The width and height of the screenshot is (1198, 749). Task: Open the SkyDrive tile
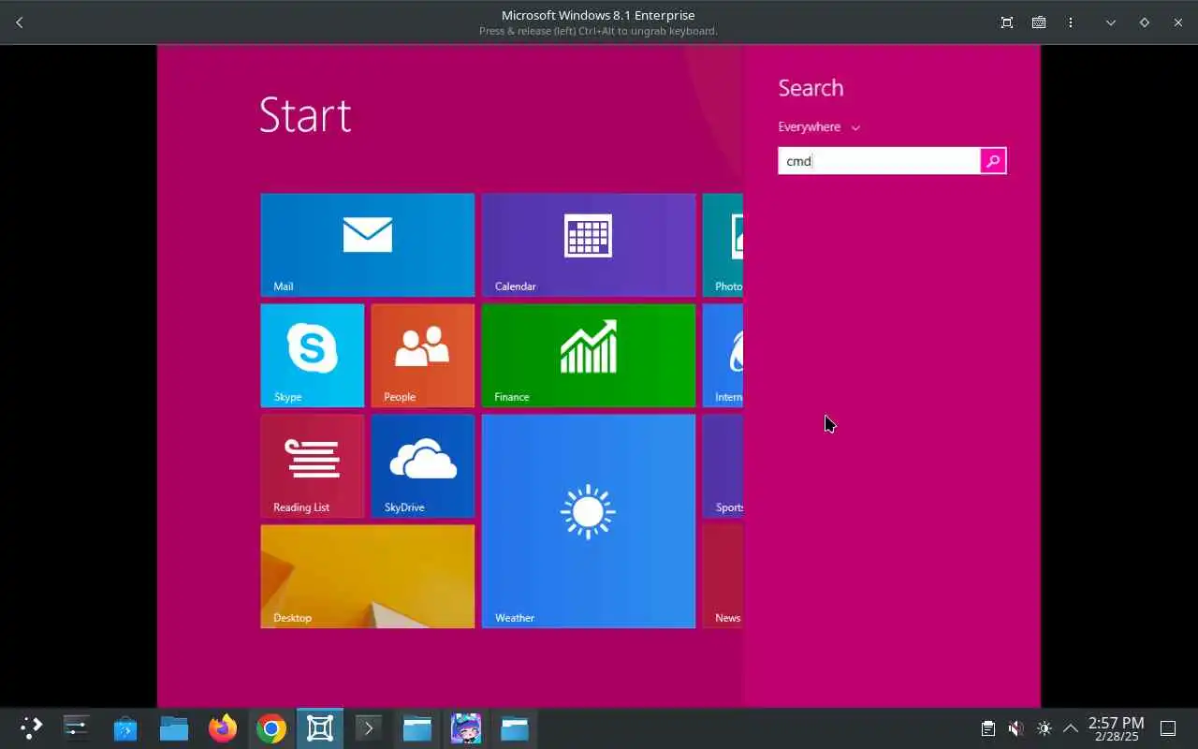[x=423, y=466]
